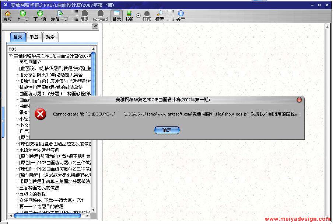Select 电饭煲看图造型实例 item

[x=39, y=150]
